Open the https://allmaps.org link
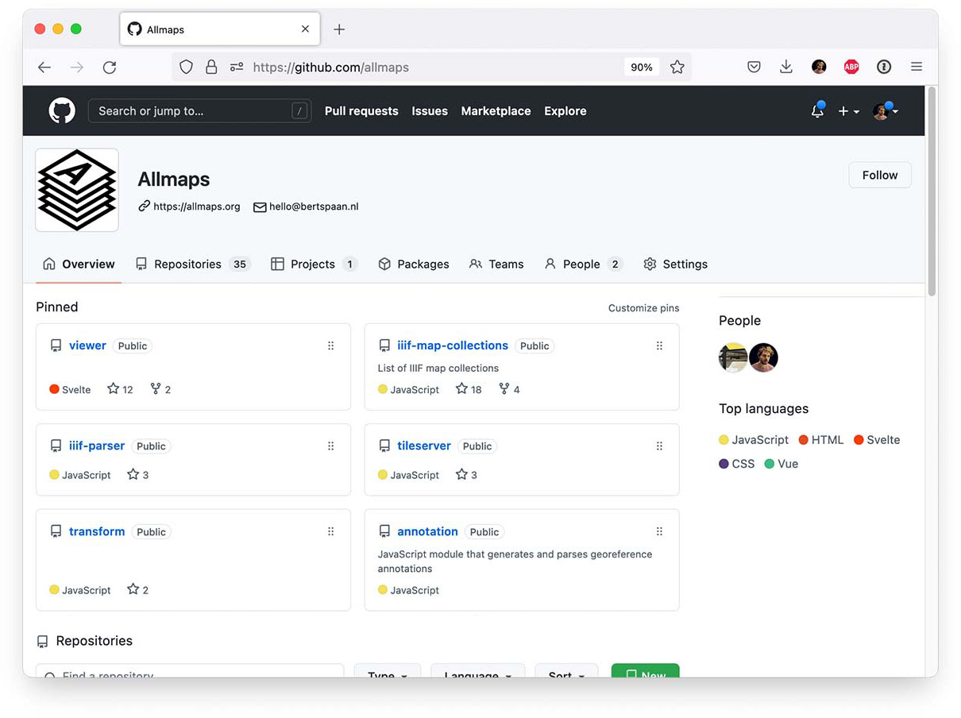Viewport: 961px width, 718px height. [189, 207]
